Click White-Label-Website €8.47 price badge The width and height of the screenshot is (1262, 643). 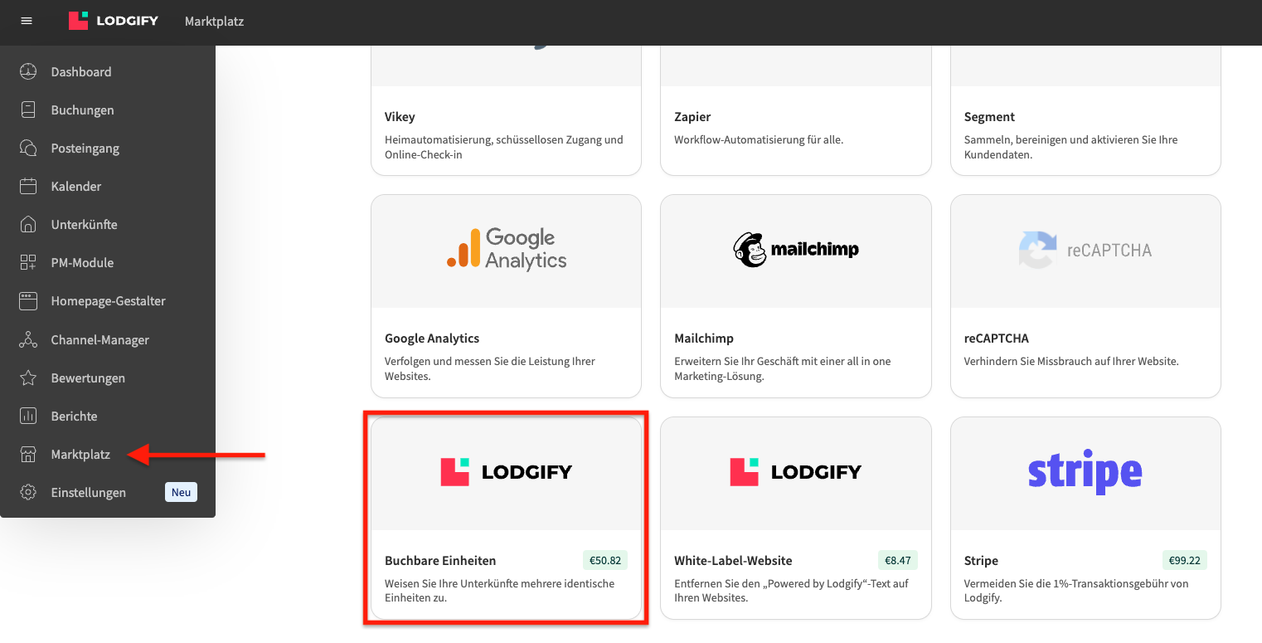click(x=898, y=560)
